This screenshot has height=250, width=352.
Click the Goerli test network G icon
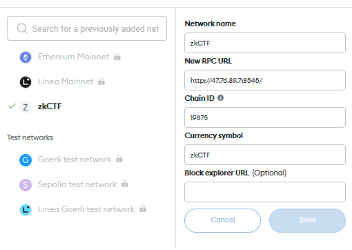coord(26,160)
